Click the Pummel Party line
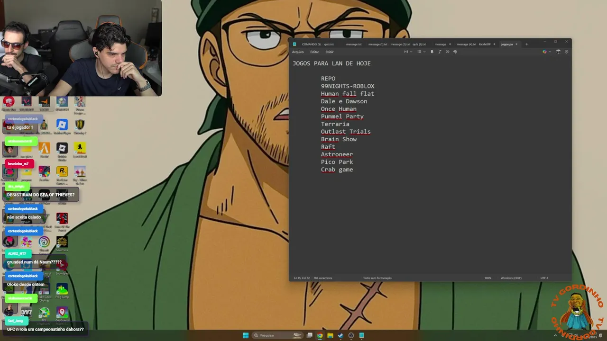607x341 pixels. (342, 117)
